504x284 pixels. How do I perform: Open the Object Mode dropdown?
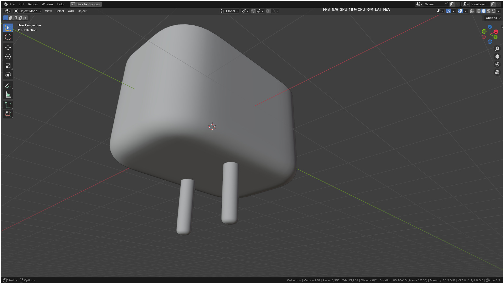[x=27, y=11]
